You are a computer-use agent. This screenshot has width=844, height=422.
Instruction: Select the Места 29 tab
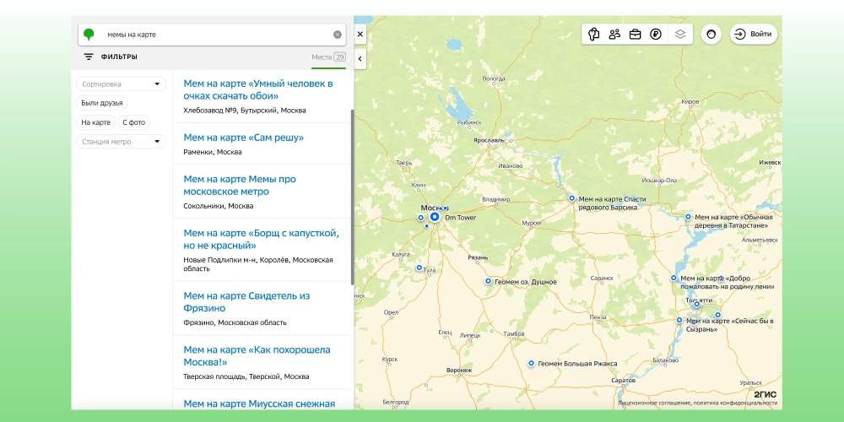click(x=328, y=57)
